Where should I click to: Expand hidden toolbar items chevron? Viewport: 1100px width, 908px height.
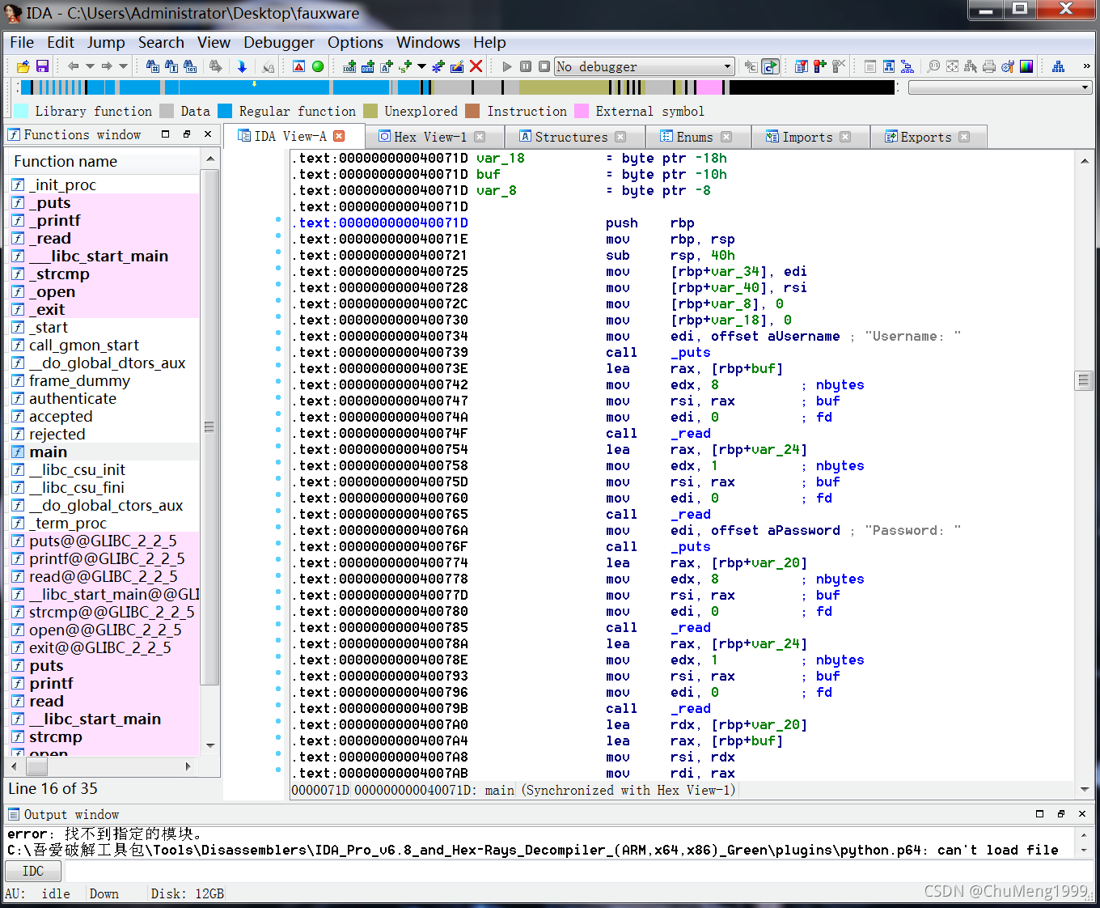point(1086,66)
